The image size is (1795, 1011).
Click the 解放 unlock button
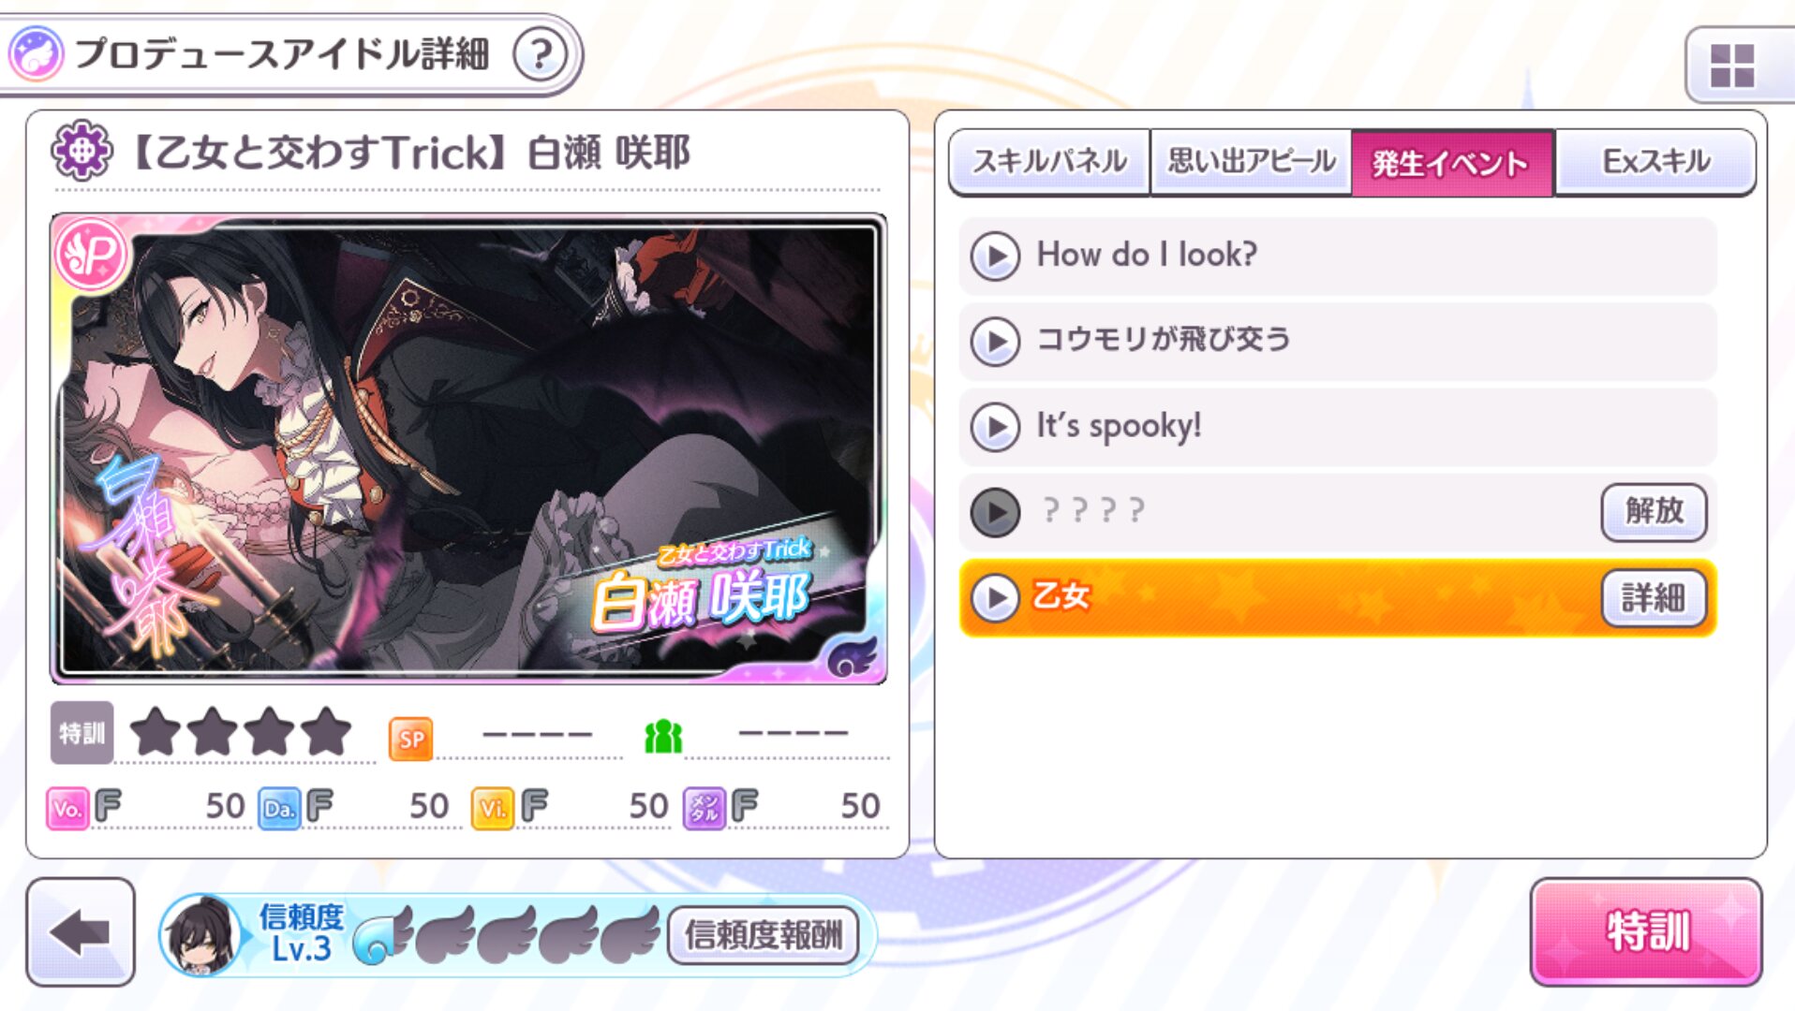pyautogui.click(x=1654, y=512)
